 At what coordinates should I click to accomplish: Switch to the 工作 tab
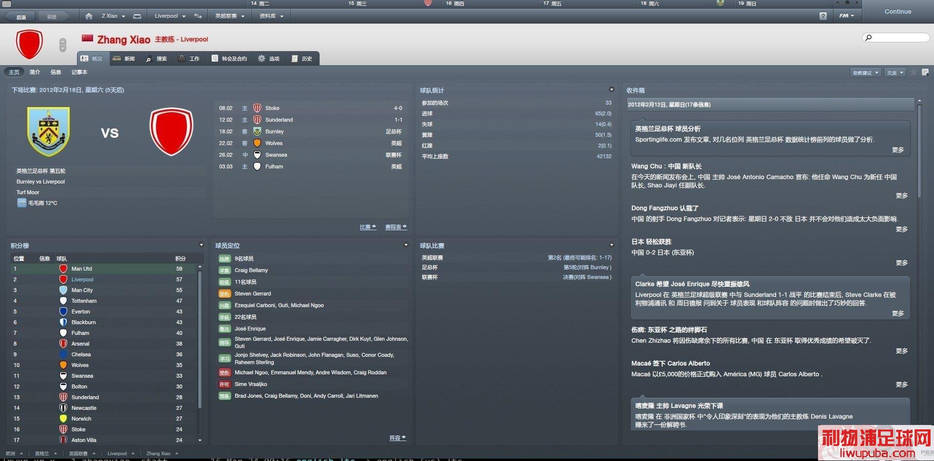click(189, 58)
